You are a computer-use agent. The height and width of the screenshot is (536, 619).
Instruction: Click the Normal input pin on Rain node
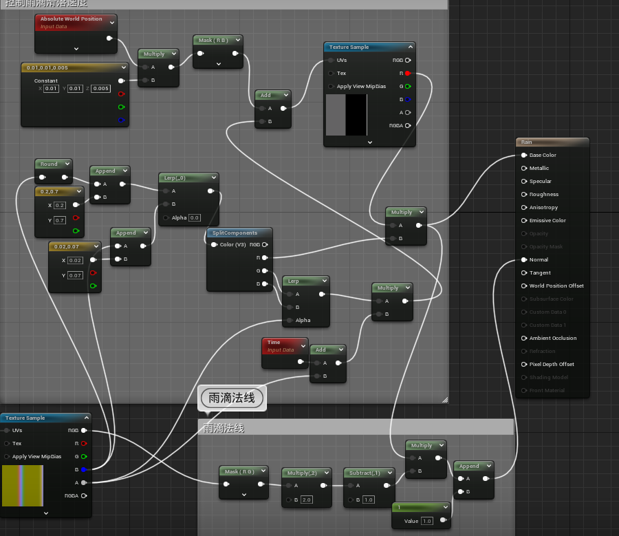[x=524, y=259]
